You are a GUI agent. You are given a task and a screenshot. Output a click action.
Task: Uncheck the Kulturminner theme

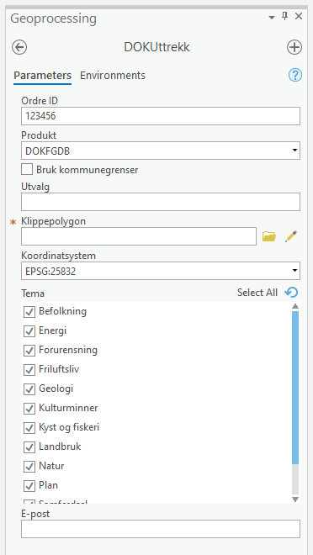pos(29,409)
